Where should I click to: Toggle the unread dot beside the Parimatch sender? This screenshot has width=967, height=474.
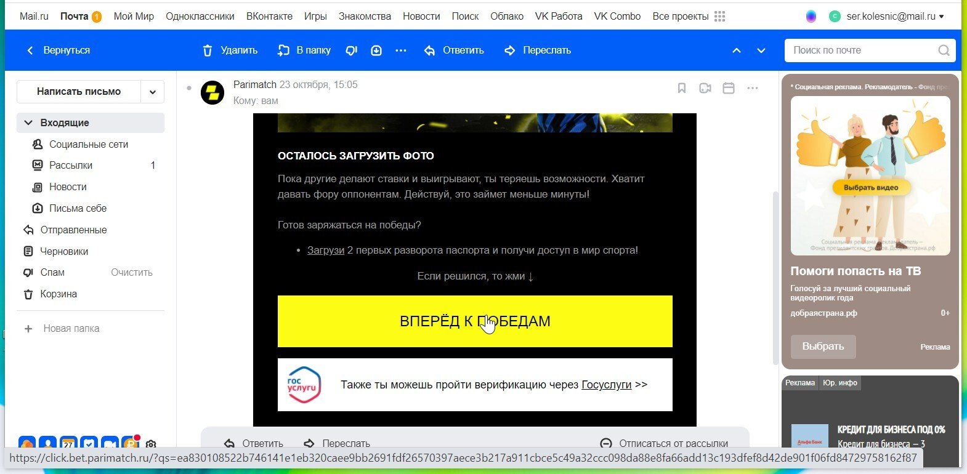coord(189,88)
